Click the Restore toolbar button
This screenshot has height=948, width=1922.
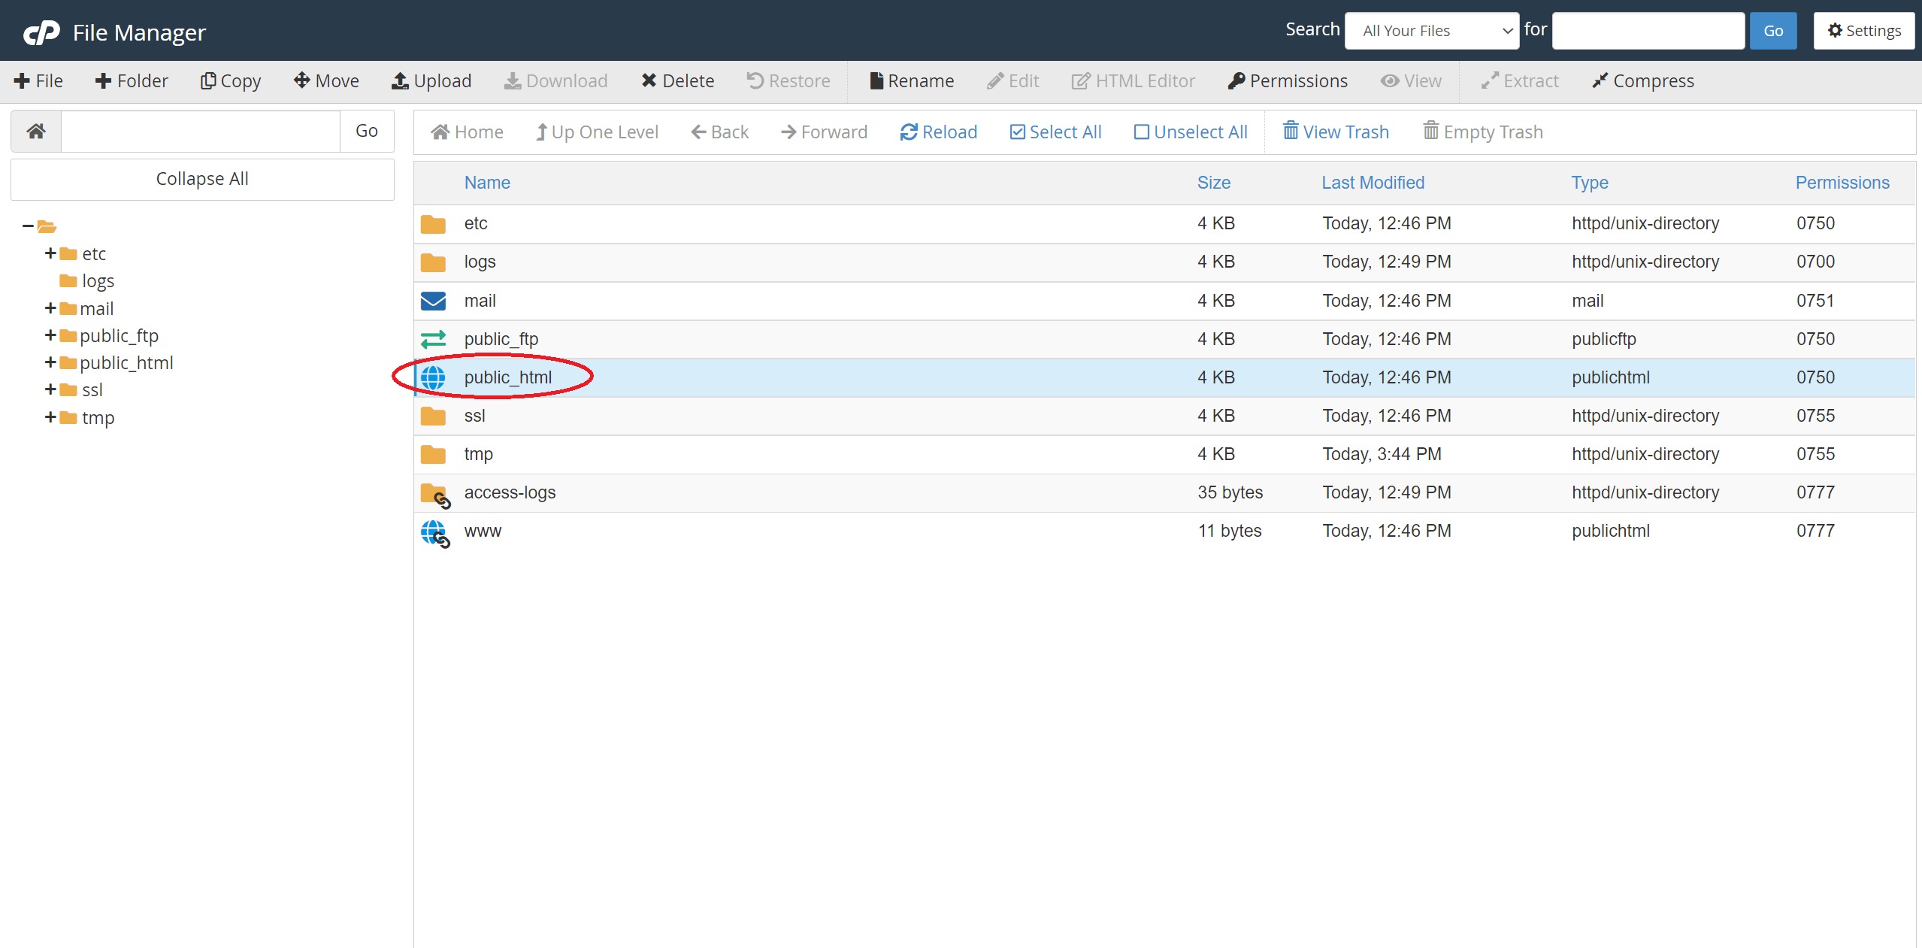click(x=788, y=80)
